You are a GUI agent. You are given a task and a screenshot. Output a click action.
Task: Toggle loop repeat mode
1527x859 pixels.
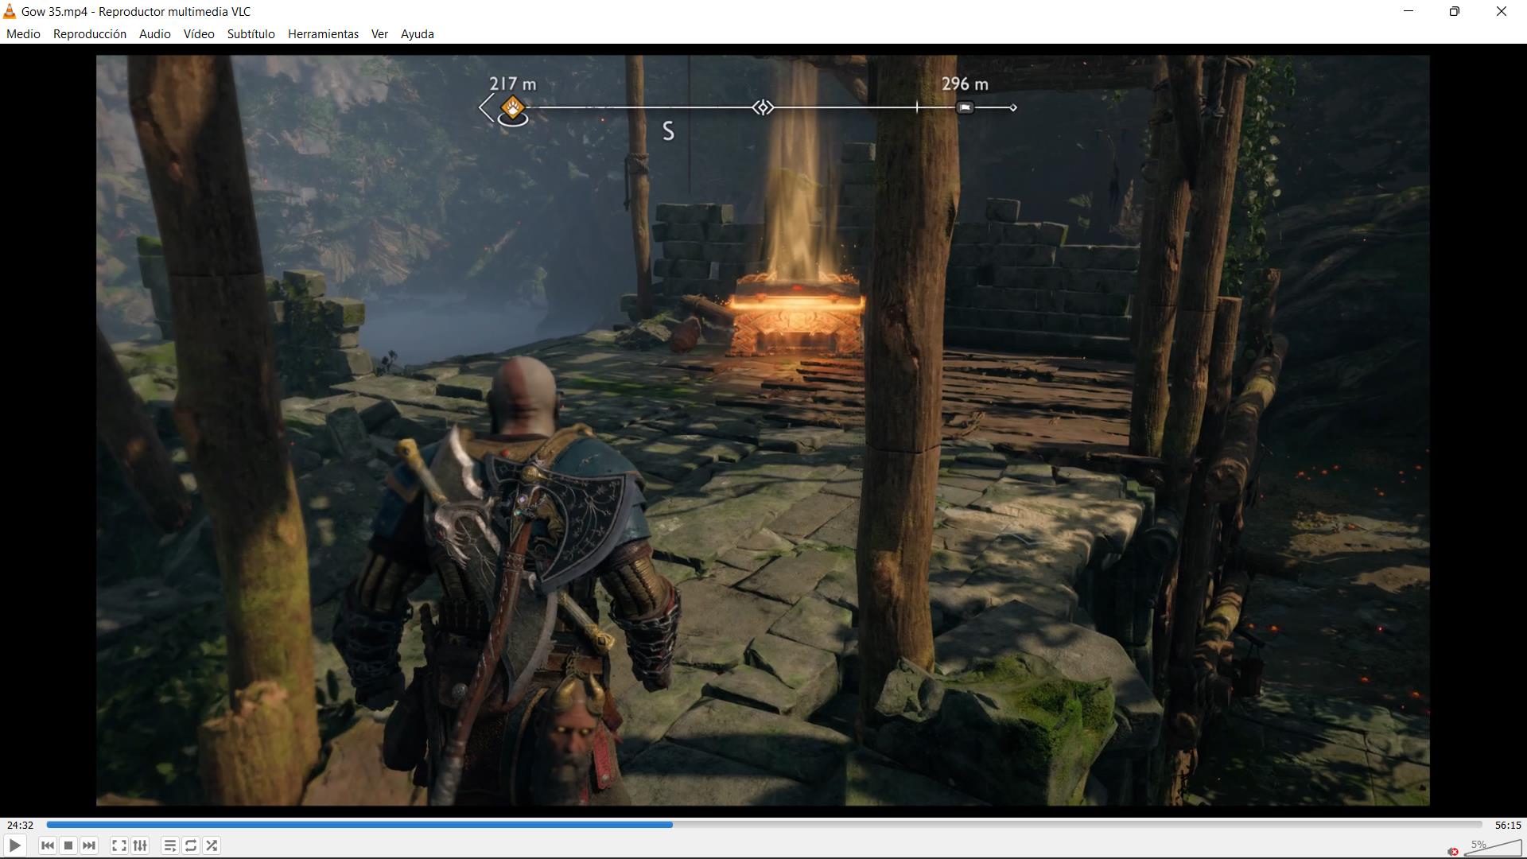click(x=191, y=845)
